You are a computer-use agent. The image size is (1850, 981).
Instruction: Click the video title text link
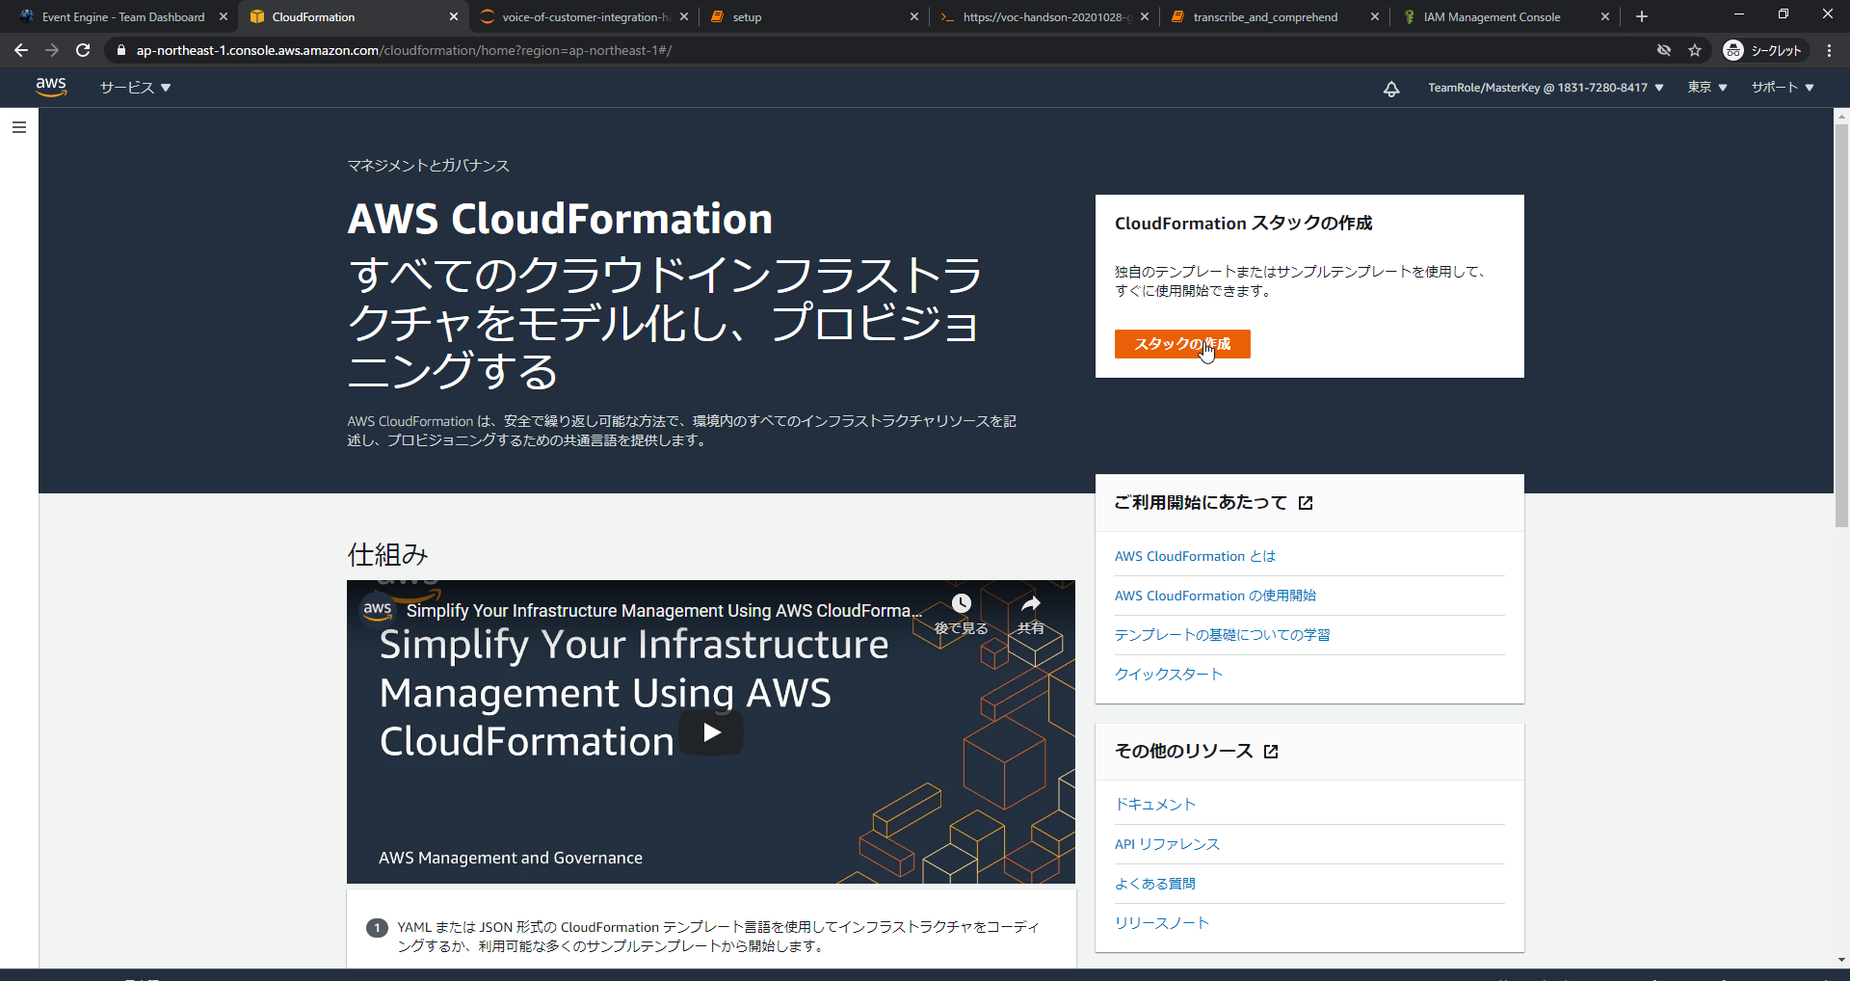tap(664, 611)
